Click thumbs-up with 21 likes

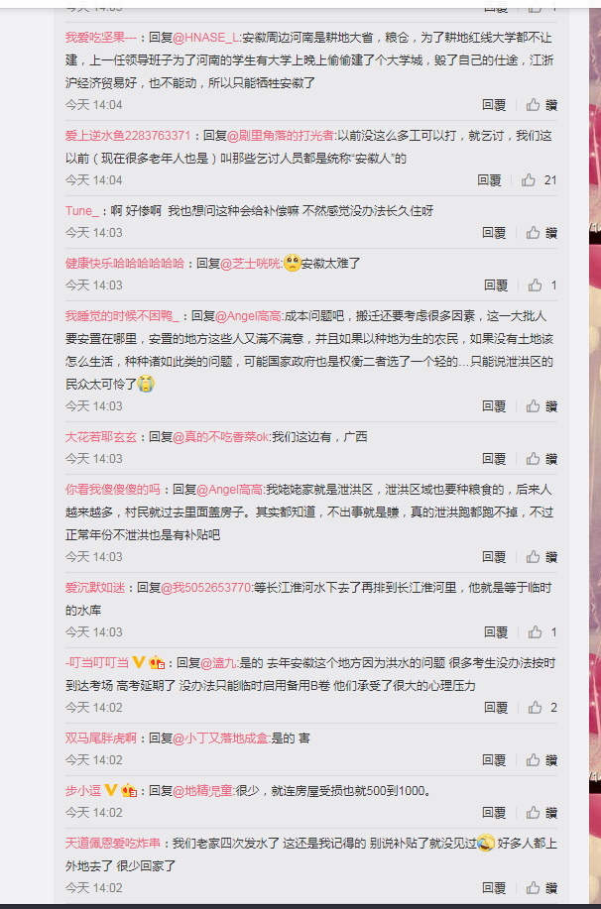[x=539, y=180]
